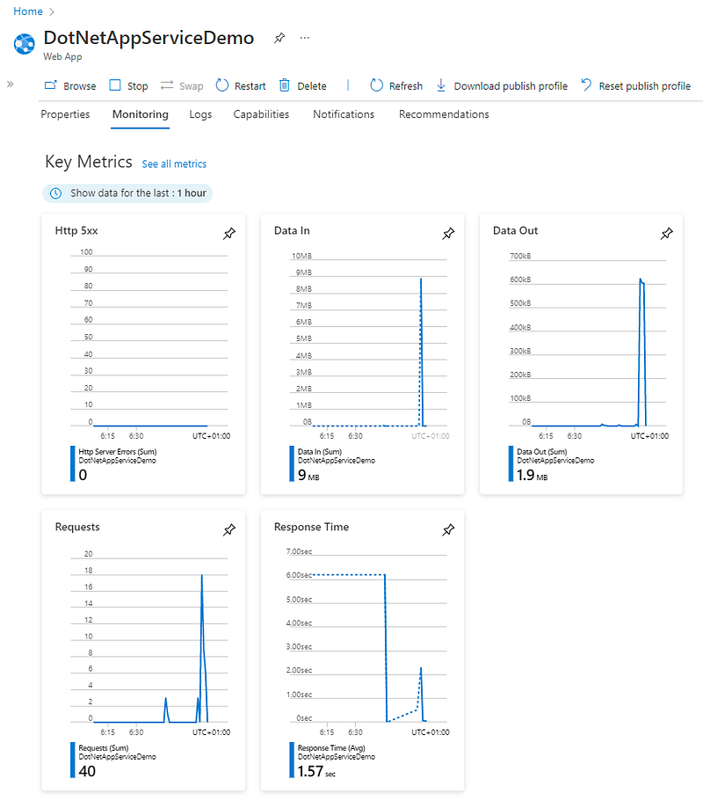Click the Swap toolbar button
Image resolution: width=703 pixels, height=801 pixels.
point(182,86)
